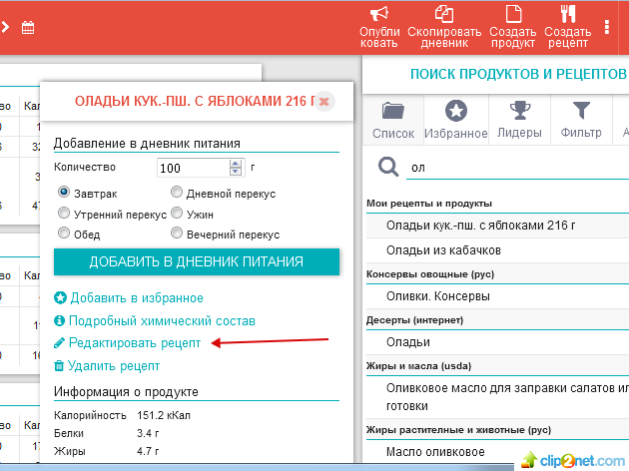The height and width of the screenshot is (471, 629).
Task: Click the product search field containing "ол"
Action: pos(509,167)
